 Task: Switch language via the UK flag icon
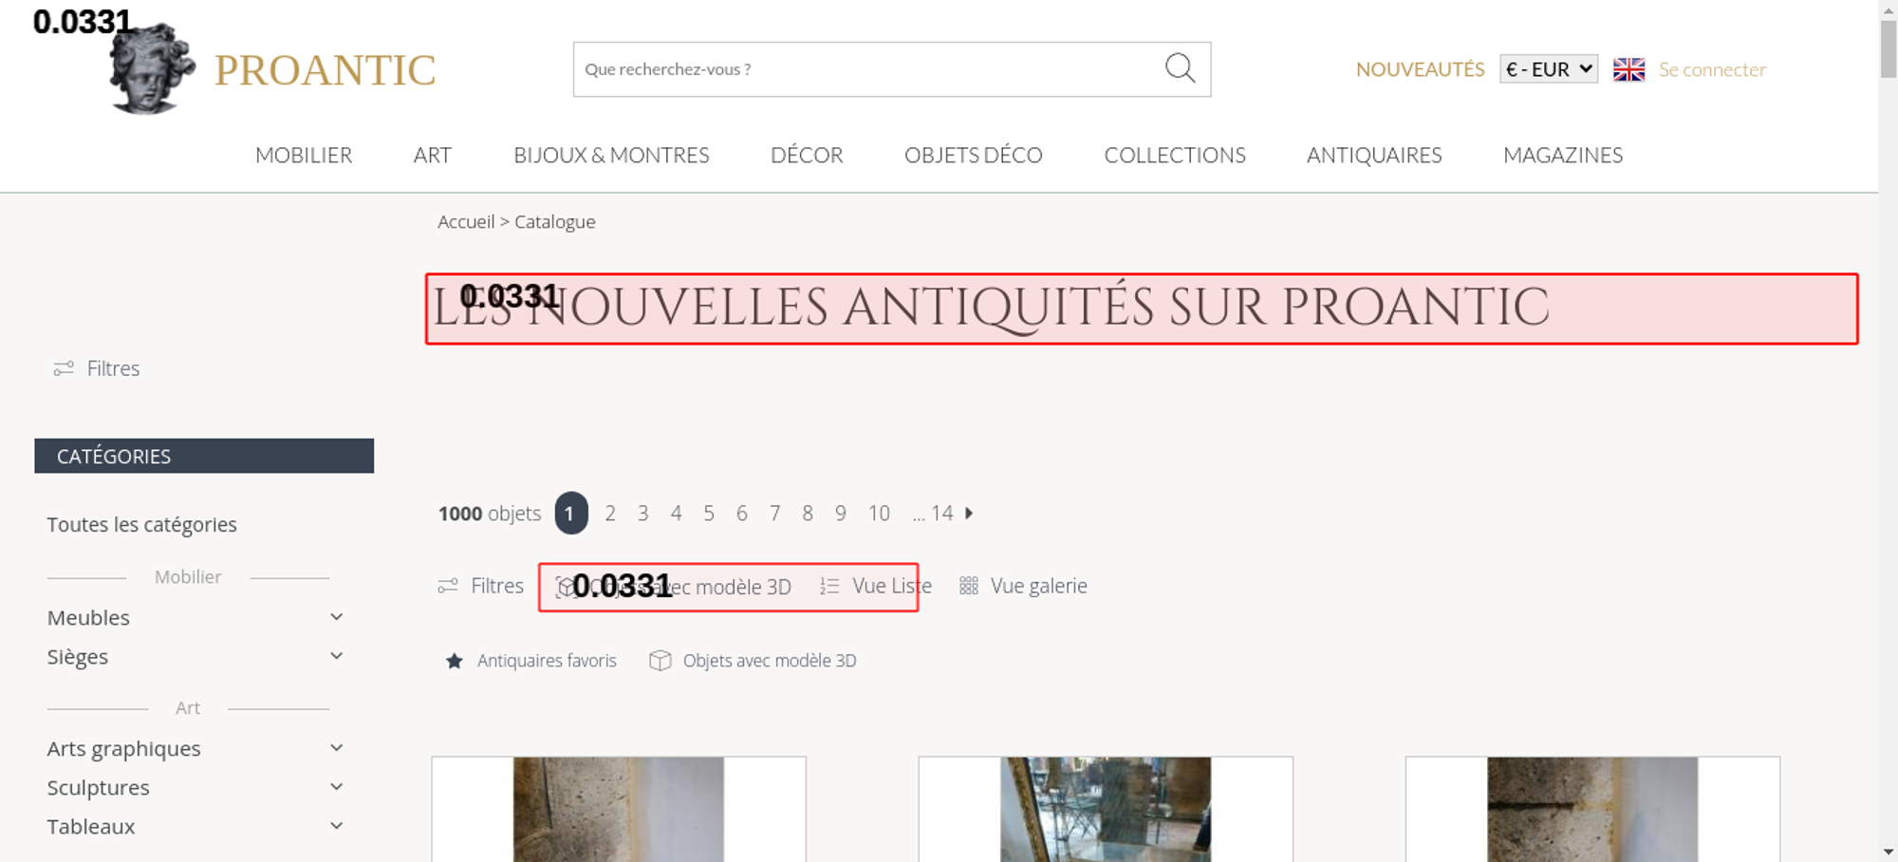tap(1628, 69)
